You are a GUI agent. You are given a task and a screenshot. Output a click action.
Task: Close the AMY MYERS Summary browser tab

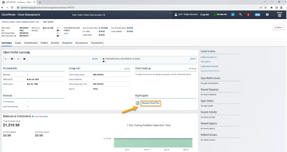(x=34, y=2)
